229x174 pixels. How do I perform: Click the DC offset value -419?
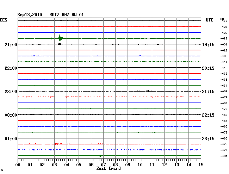[224, 38]
